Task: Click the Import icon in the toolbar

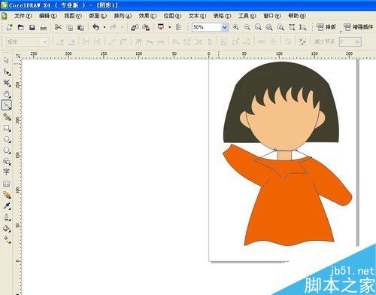Action: (135, 27)
